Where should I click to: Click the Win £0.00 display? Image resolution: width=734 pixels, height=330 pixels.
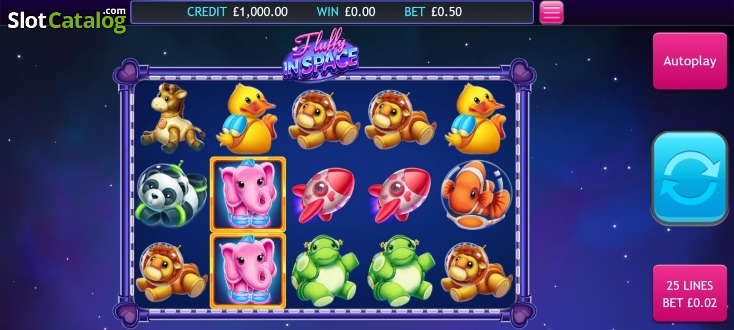coord(346,12)
